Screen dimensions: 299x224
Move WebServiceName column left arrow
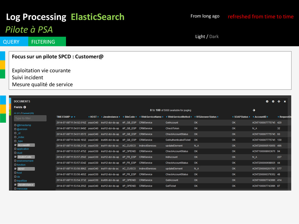(140, 117)
